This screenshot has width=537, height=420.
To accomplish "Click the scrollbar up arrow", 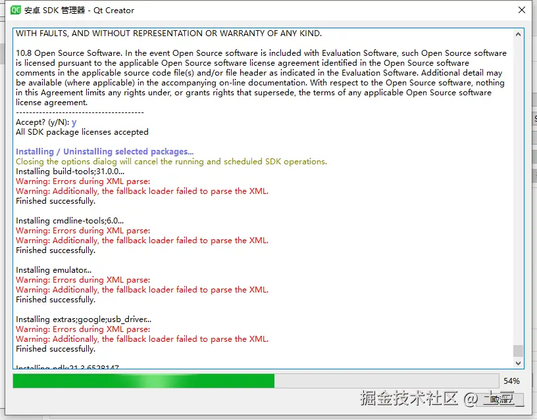I will click(x=518, y=34).
